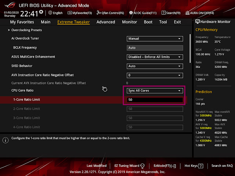Viewport: 235px width, 176px height.
Task: Show Hot Keys
Action: (x=194, y=166)
